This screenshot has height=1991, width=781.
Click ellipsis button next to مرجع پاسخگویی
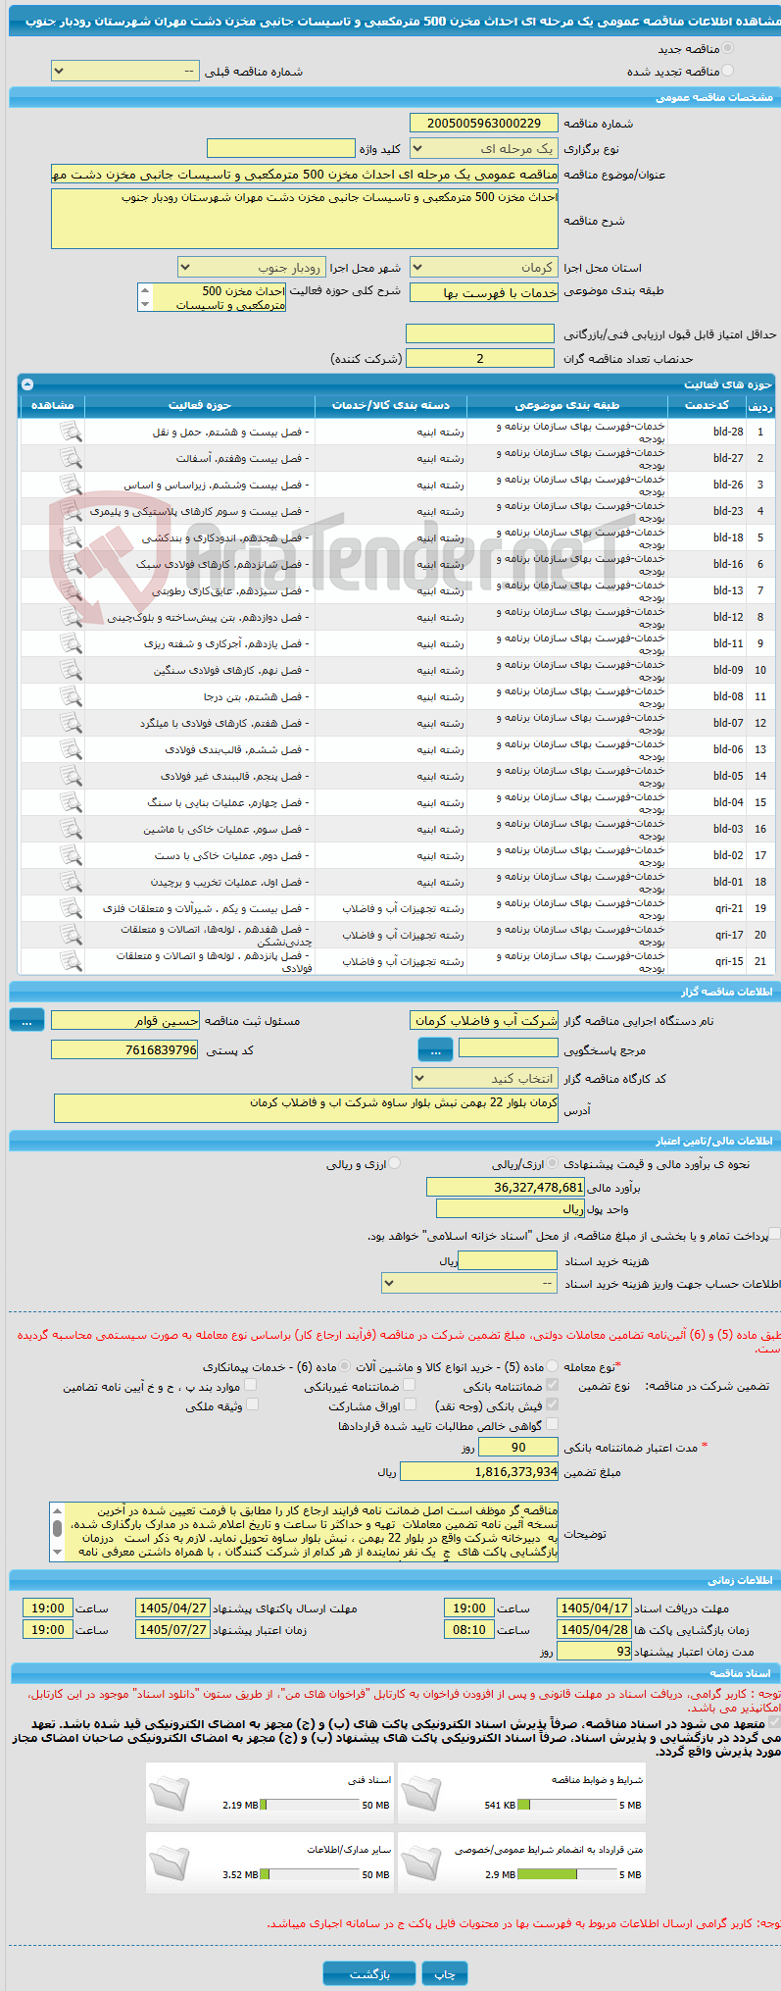[x=435, y=1050]
